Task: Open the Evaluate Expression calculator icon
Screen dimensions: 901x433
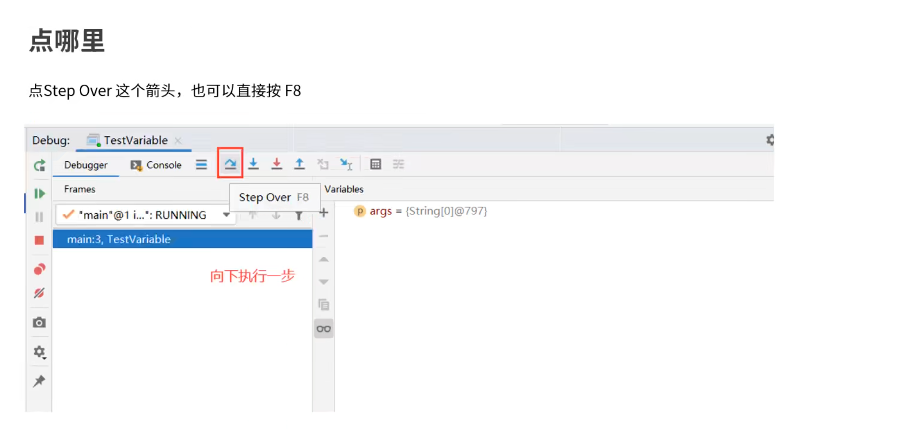Action: point(376,164)
